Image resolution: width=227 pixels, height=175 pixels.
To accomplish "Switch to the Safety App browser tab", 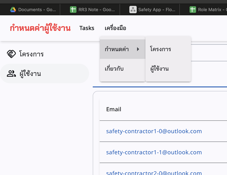I will 150,9.
